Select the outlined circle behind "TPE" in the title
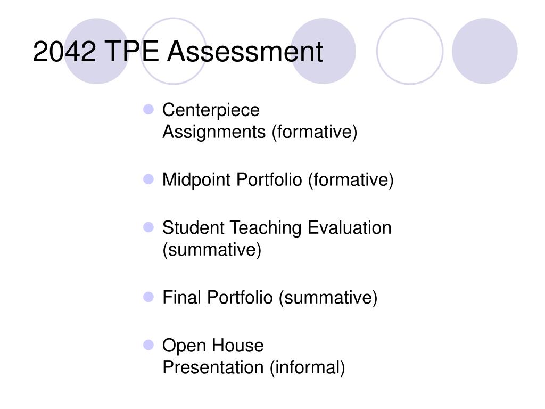545x409 pixels. [174, 51]
